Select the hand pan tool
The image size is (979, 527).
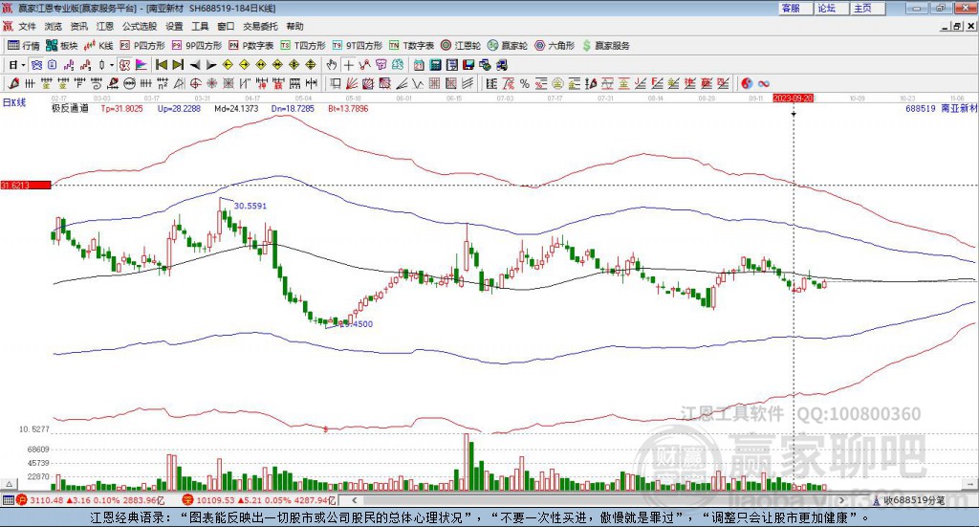click(x=332, y=65)
